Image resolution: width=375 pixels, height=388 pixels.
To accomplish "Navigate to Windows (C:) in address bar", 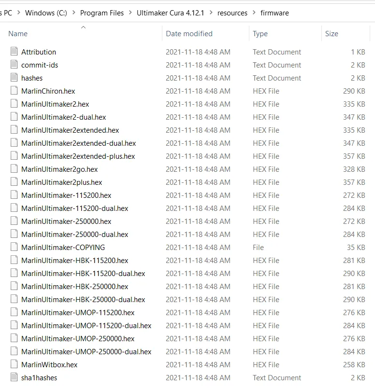I will tap(46, 13).
